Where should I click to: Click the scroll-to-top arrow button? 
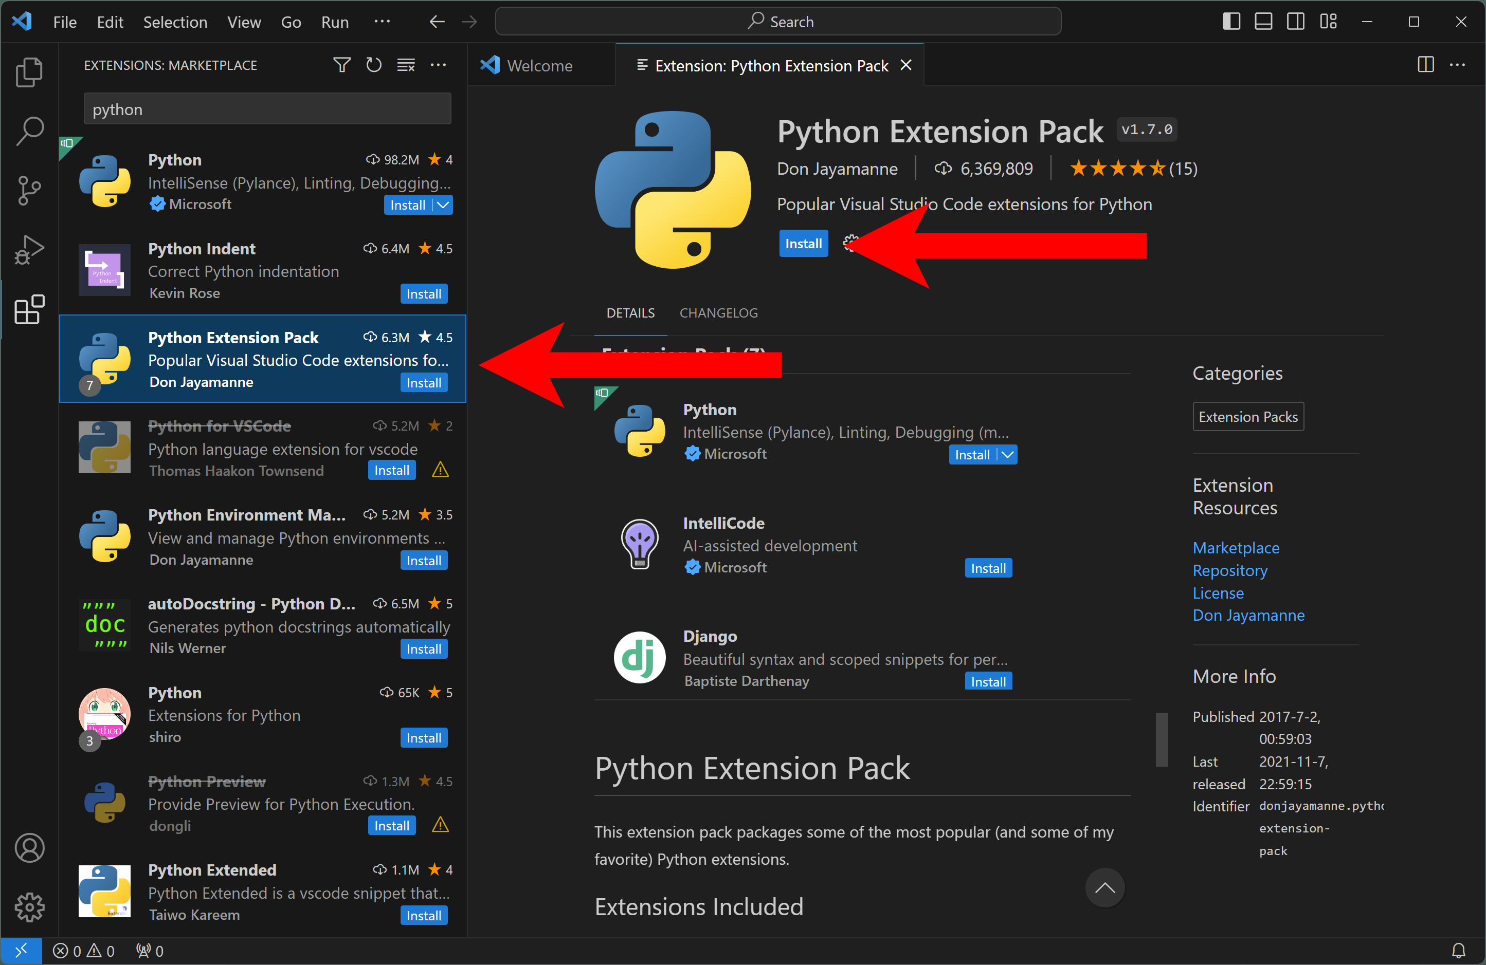point(1104,887)
